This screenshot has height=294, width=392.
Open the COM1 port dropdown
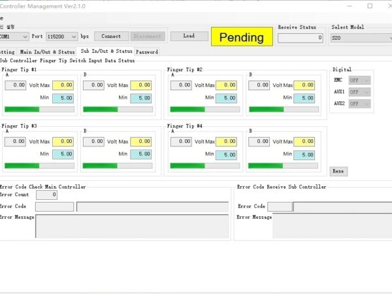(14, 37)
